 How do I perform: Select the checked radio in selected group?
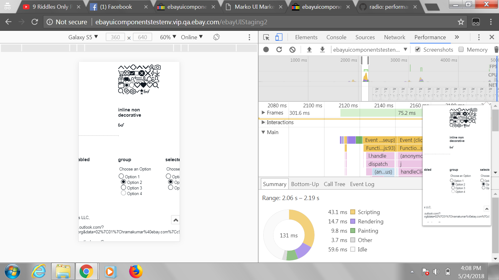pos(171,182)
